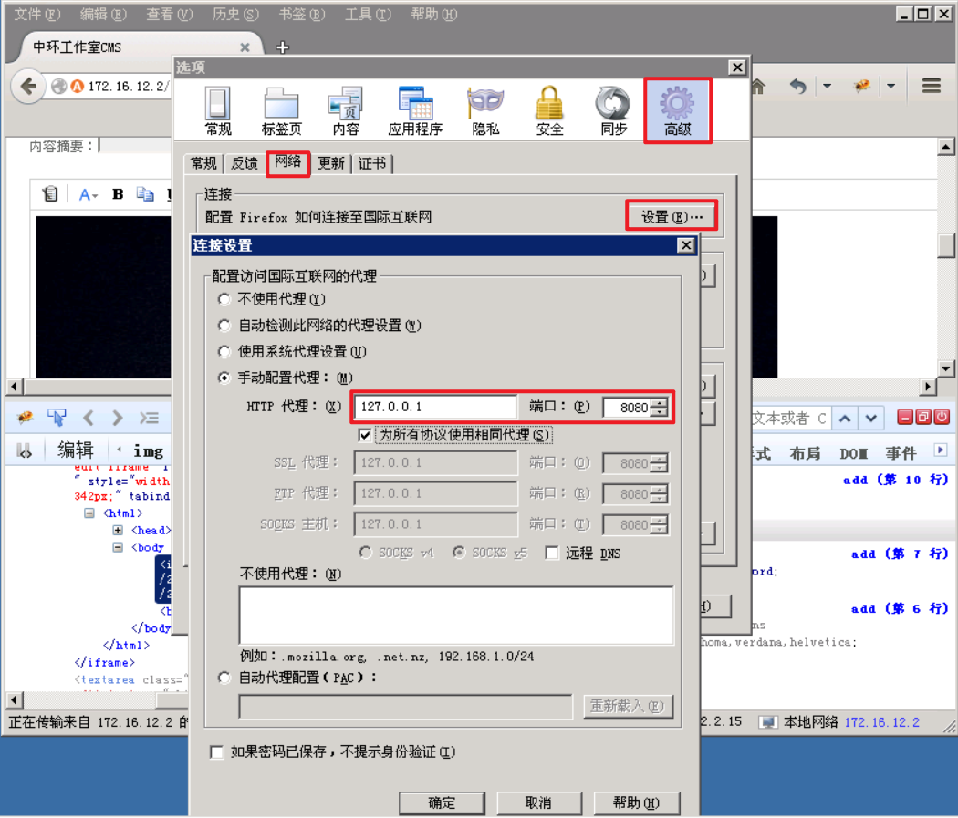Click the 应用程序 (Applications) panel icon
This screenshot has width=958, height=818.
point(415,103)
